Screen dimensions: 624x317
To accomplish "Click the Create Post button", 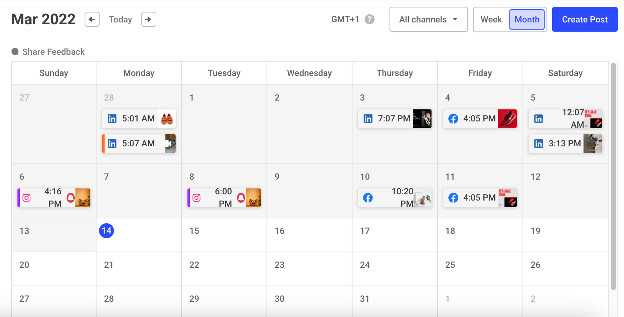I will 585,19.
